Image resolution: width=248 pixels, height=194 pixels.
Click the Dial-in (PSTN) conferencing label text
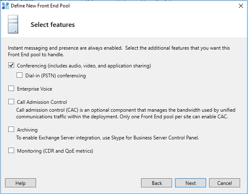pyautogui.click(x=56, y=76)
